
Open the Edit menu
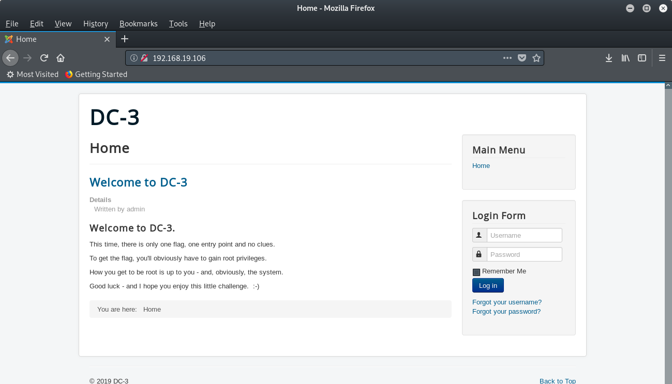pos(37,24)
